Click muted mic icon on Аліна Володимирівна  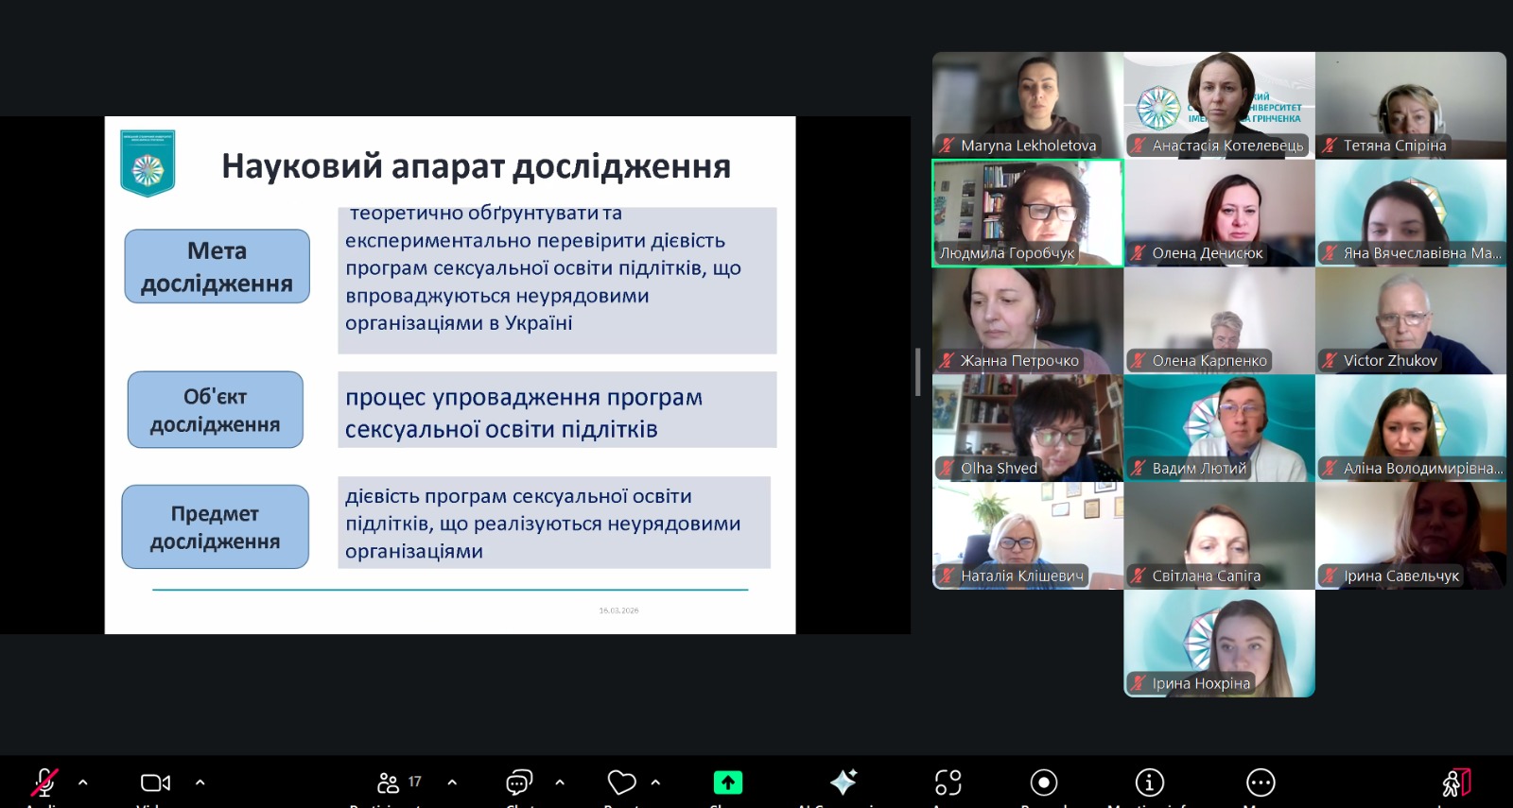(1330, 469)
